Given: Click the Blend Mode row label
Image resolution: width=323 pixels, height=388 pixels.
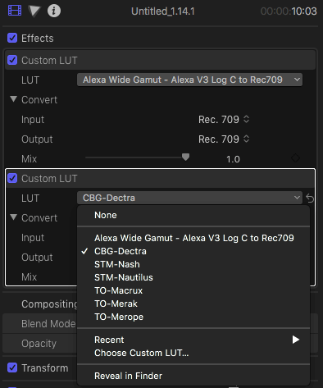Looking at the screenshot, I should [x=48, y=324].
